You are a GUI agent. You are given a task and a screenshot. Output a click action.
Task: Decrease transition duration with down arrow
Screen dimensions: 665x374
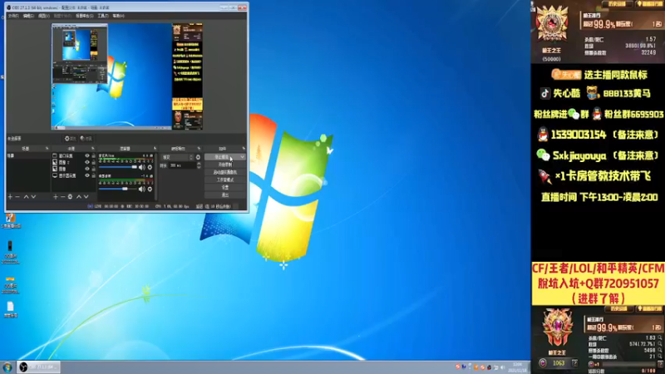[x=199, y=167]
